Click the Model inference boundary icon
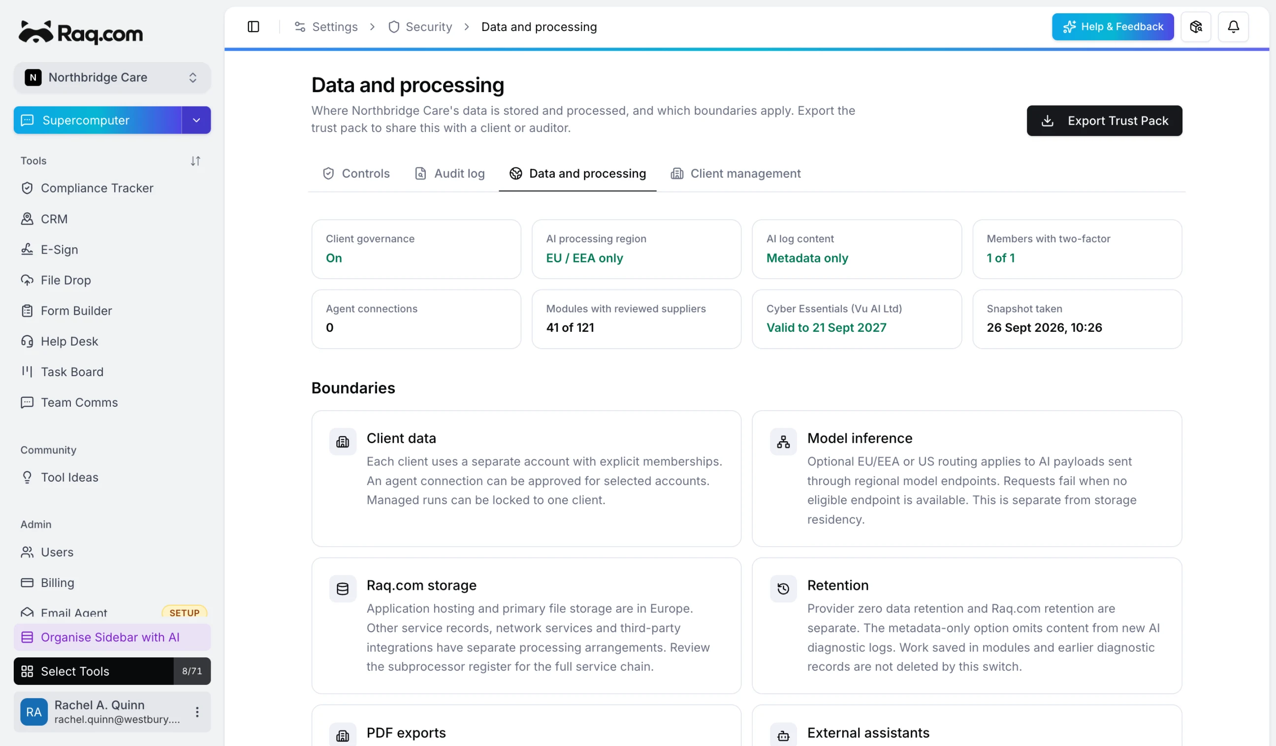Viewport: 1276px width, 746px height. pyautogui.click(x=783, y=442)
